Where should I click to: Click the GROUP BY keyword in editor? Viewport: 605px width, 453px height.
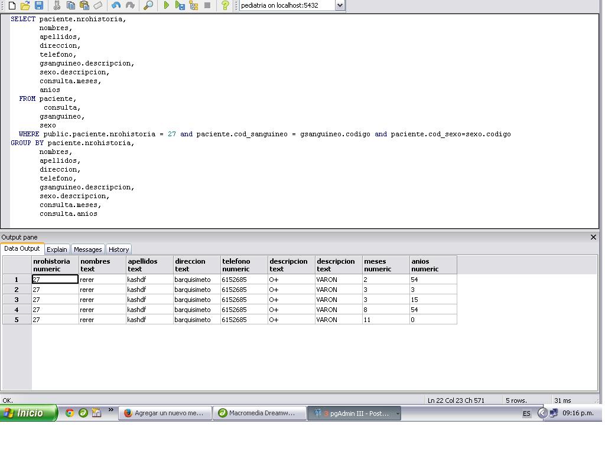(27, 143)
